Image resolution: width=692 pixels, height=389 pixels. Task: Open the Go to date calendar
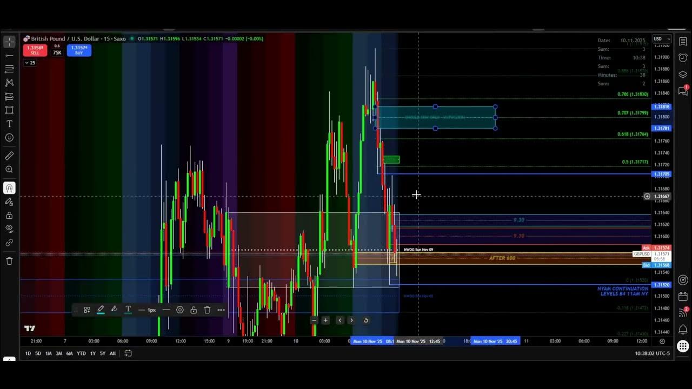pos(128,353)
